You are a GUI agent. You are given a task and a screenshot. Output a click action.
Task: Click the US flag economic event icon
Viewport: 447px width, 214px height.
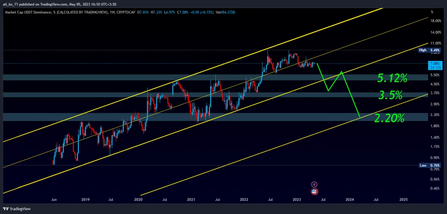tap(314, 192)
